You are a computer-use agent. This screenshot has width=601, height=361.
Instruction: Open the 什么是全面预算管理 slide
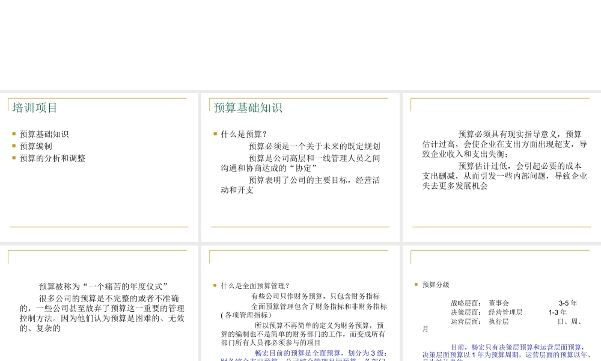(300, 303)
